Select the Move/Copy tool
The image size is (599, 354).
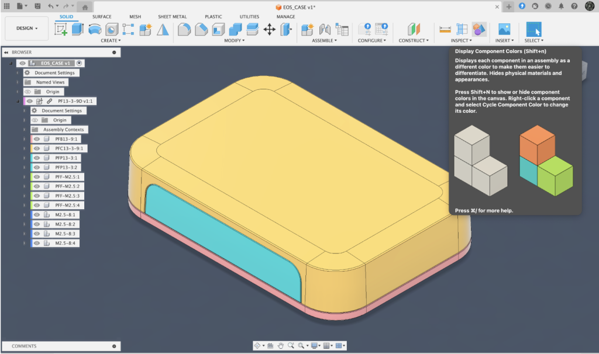click(x=269, y=29)
